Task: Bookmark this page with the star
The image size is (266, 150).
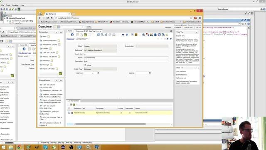Action: click(x=191, y=18)
